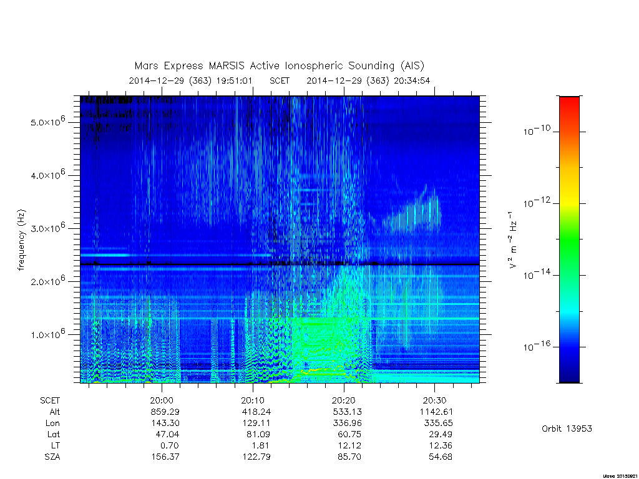Click the 1.0×10^6 frequency tick label

(47, 333)
